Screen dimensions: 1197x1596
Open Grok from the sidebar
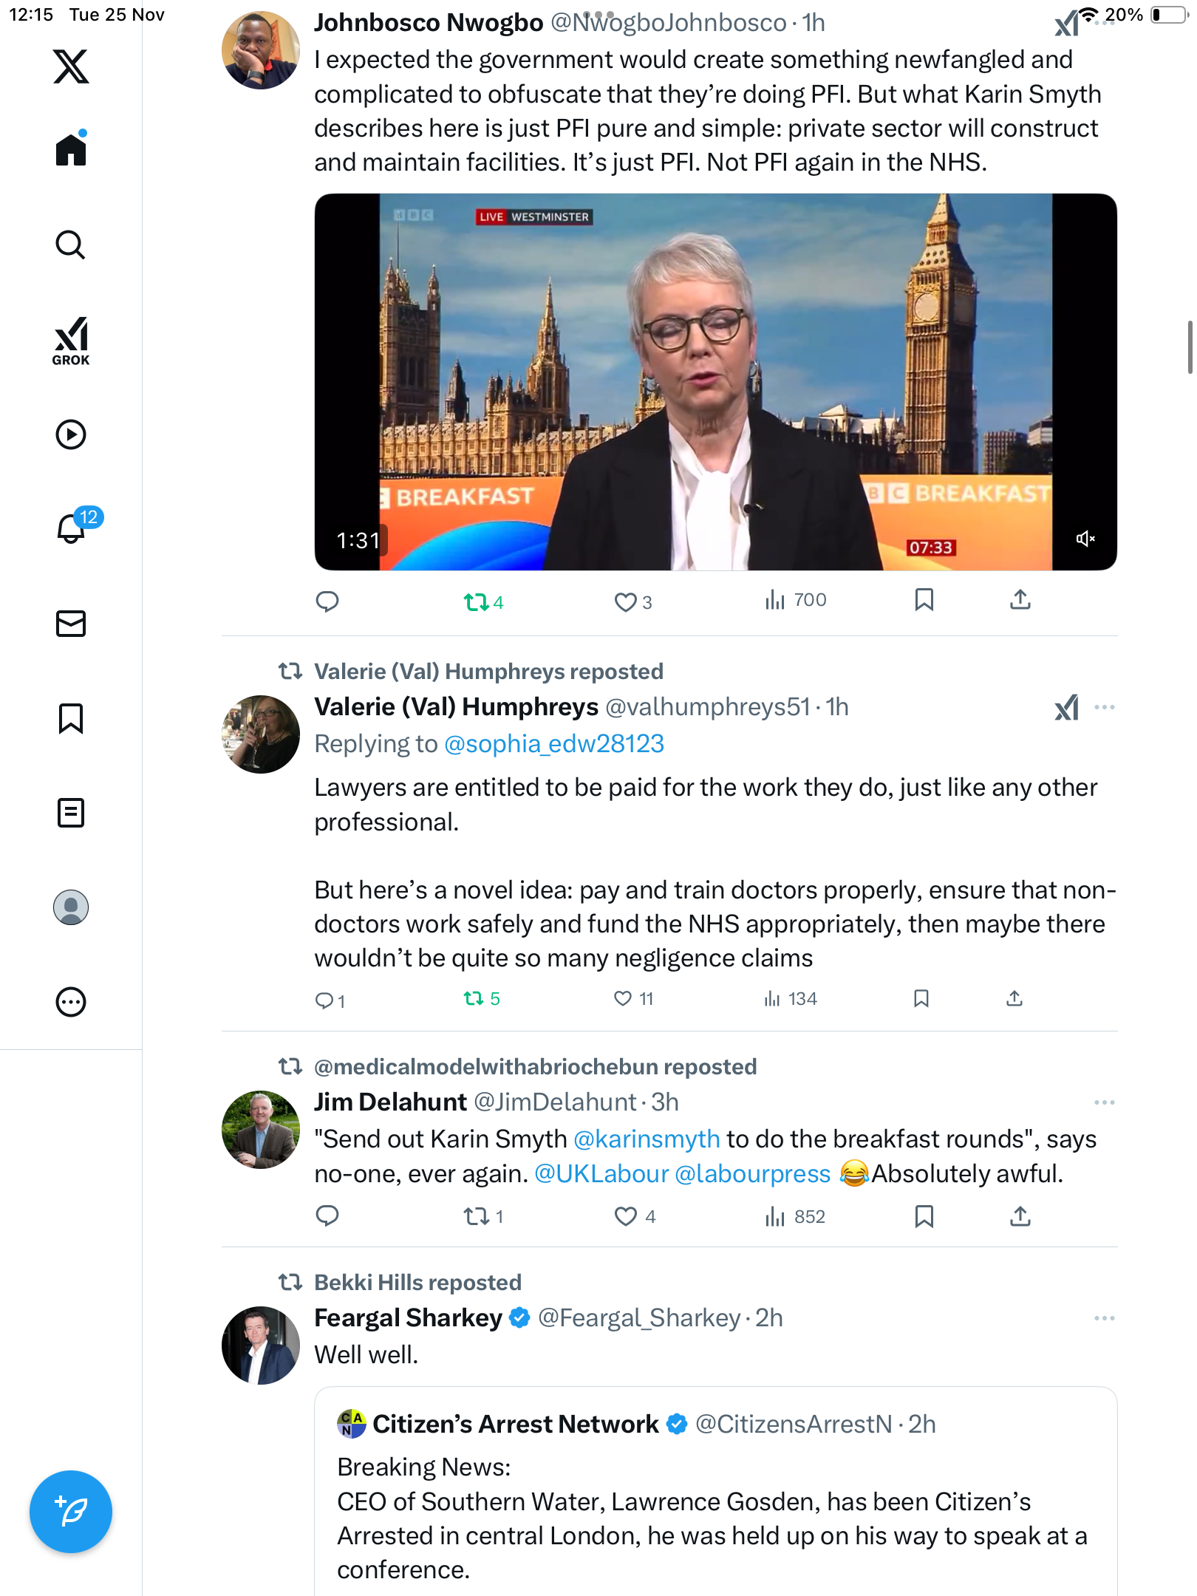71,341
